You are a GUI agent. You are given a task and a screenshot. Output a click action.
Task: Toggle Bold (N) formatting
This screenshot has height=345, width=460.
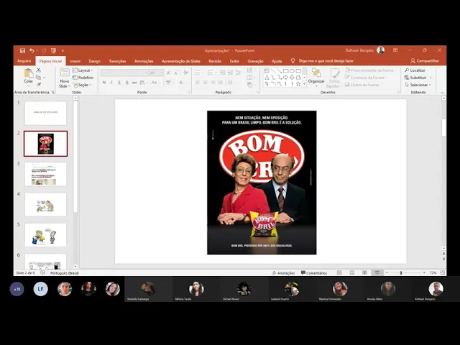[103, 83]
